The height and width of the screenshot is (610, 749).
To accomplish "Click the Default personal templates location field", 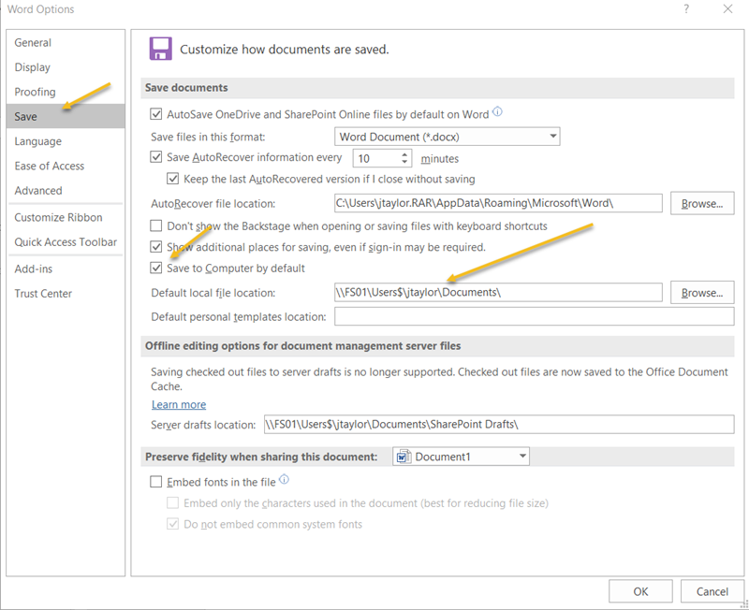I will coord(487,316).
